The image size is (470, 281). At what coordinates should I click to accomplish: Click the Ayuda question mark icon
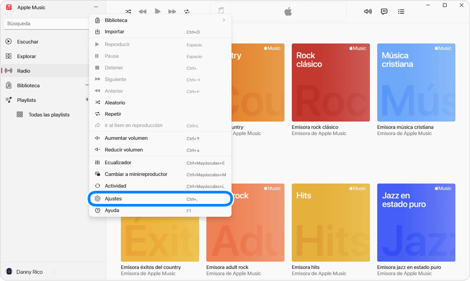98,211
